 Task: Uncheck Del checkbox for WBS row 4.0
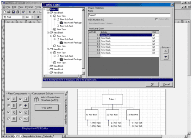[154, 44]
